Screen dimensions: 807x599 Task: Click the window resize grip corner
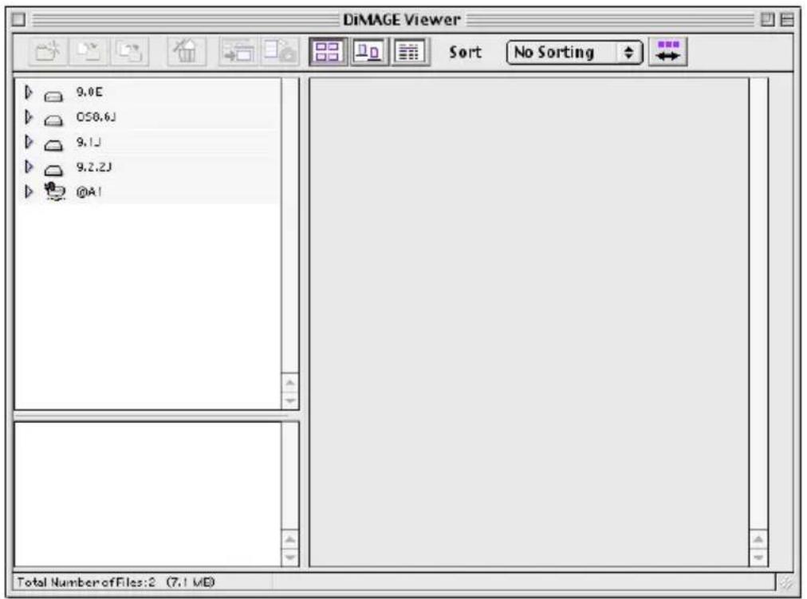click(x=786, y=582)
